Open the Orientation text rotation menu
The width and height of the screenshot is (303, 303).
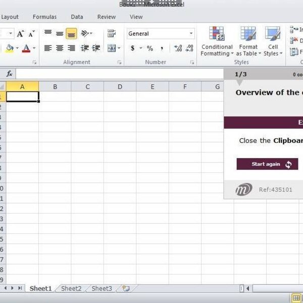pos(86,33)
